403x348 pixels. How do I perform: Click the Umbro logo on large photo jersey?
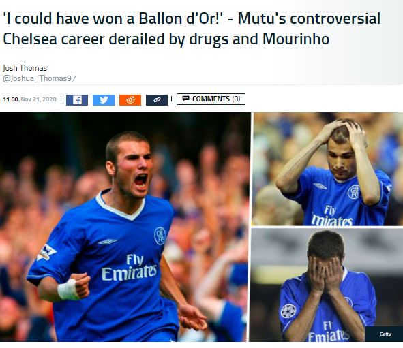pos(108,242)
